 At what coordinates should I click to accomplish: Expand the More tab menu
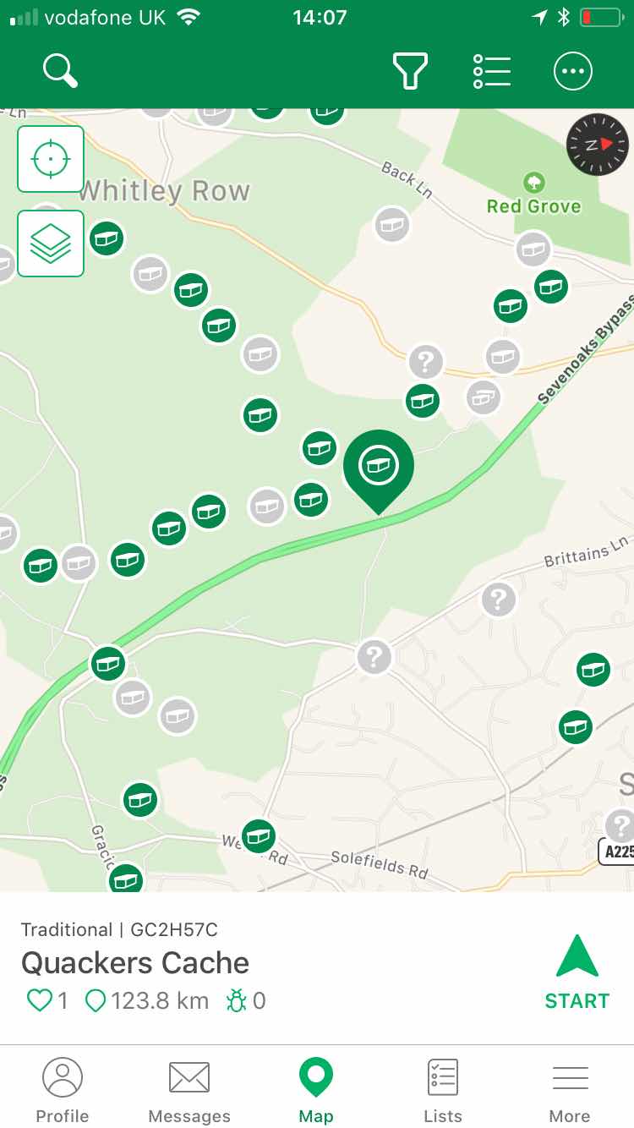pos(570,1091)
